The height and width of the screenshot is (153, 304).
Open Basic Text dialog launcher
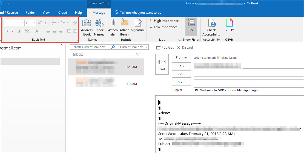[x=77, y=40]
